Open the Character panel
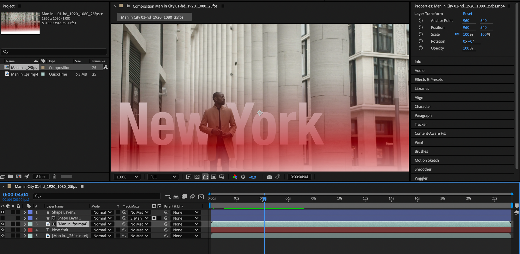Screen dimensions: 520x254 coord(422,106)
